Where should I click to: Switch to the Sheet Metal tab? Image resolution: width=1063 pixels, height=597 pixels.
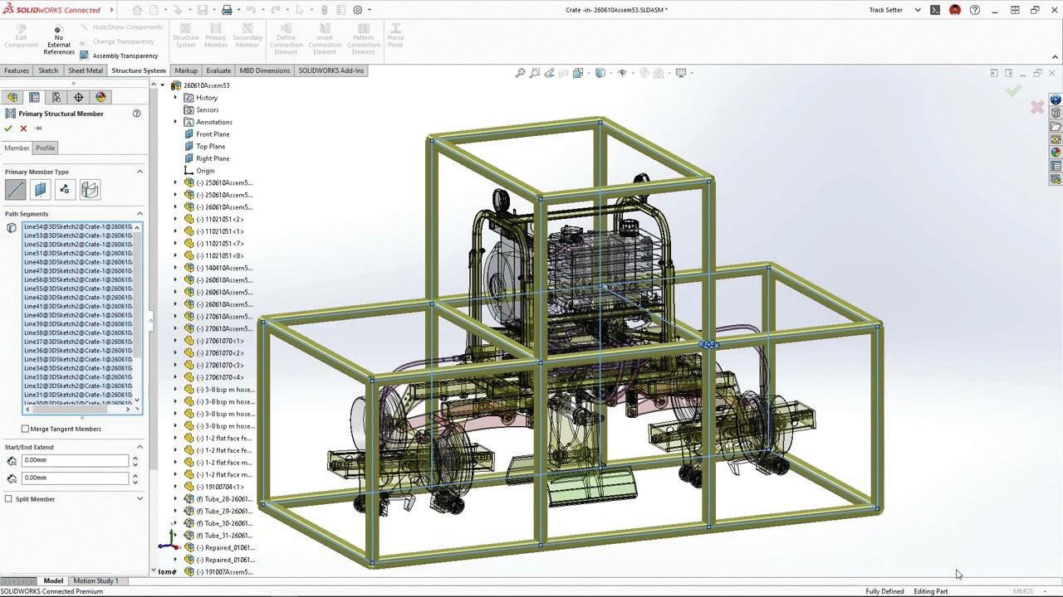point(86,70)
